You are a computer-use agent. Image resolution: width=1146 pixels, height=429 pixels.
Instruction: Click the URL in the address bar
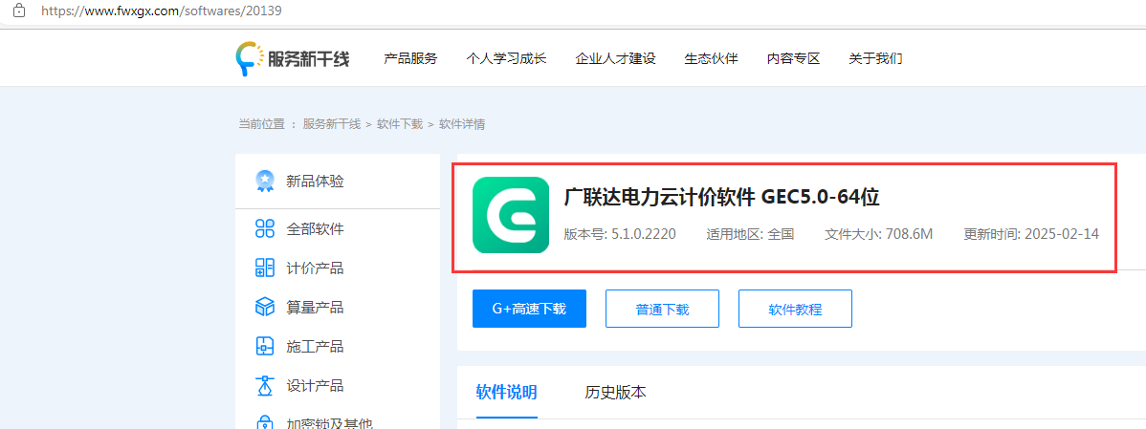coord(163,11)
